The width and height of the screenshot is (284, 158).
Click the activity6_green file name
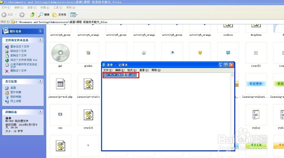172,35
